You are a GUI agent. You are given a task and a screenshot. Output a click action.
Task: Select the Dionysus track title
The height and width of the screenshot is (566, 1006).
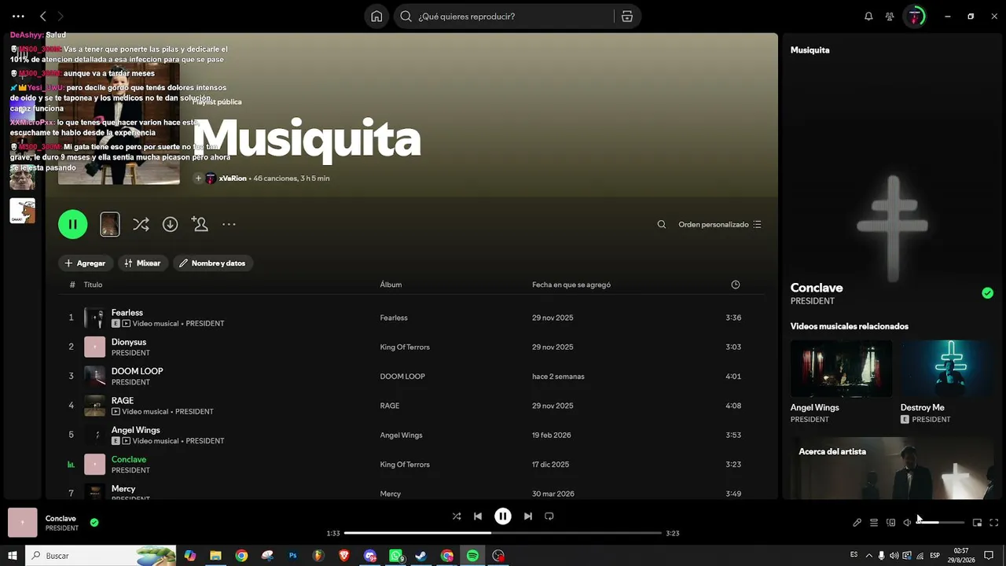point(129,342)
